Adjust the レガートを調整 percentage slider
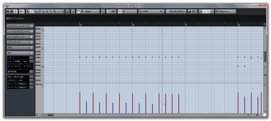This screenshot has width=271, height=121. 20,64
